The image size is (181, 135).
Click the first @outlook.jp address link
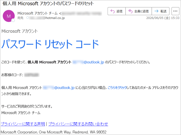pos(88,62)
